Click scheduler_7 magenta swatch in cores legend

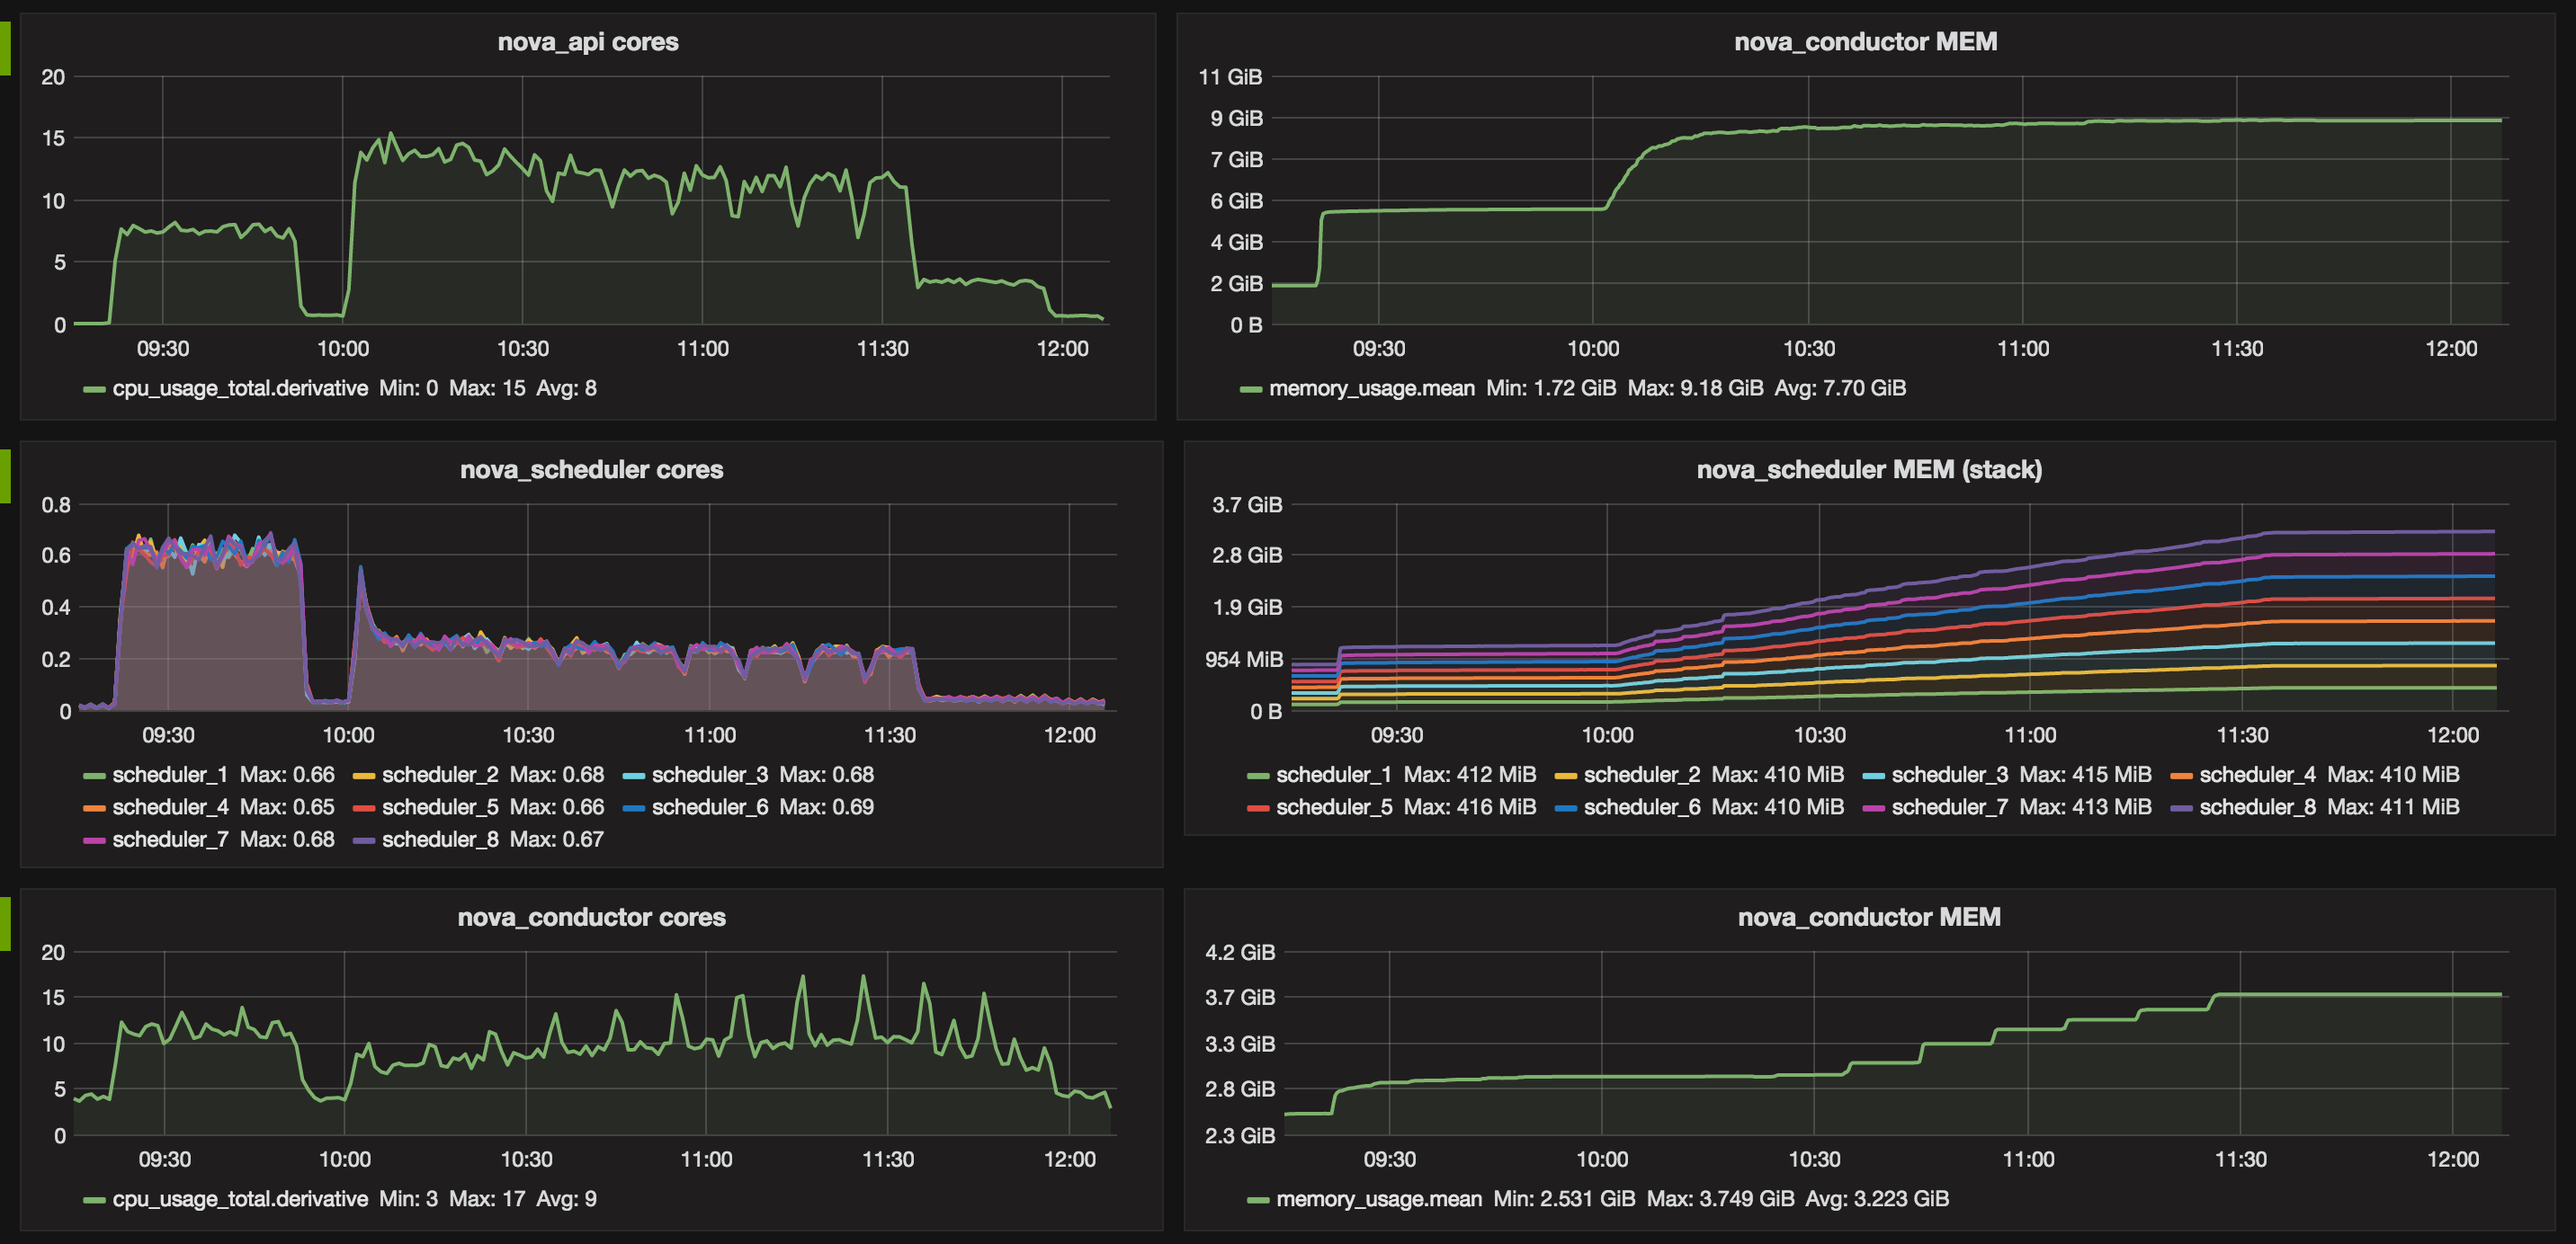[94, 840]
